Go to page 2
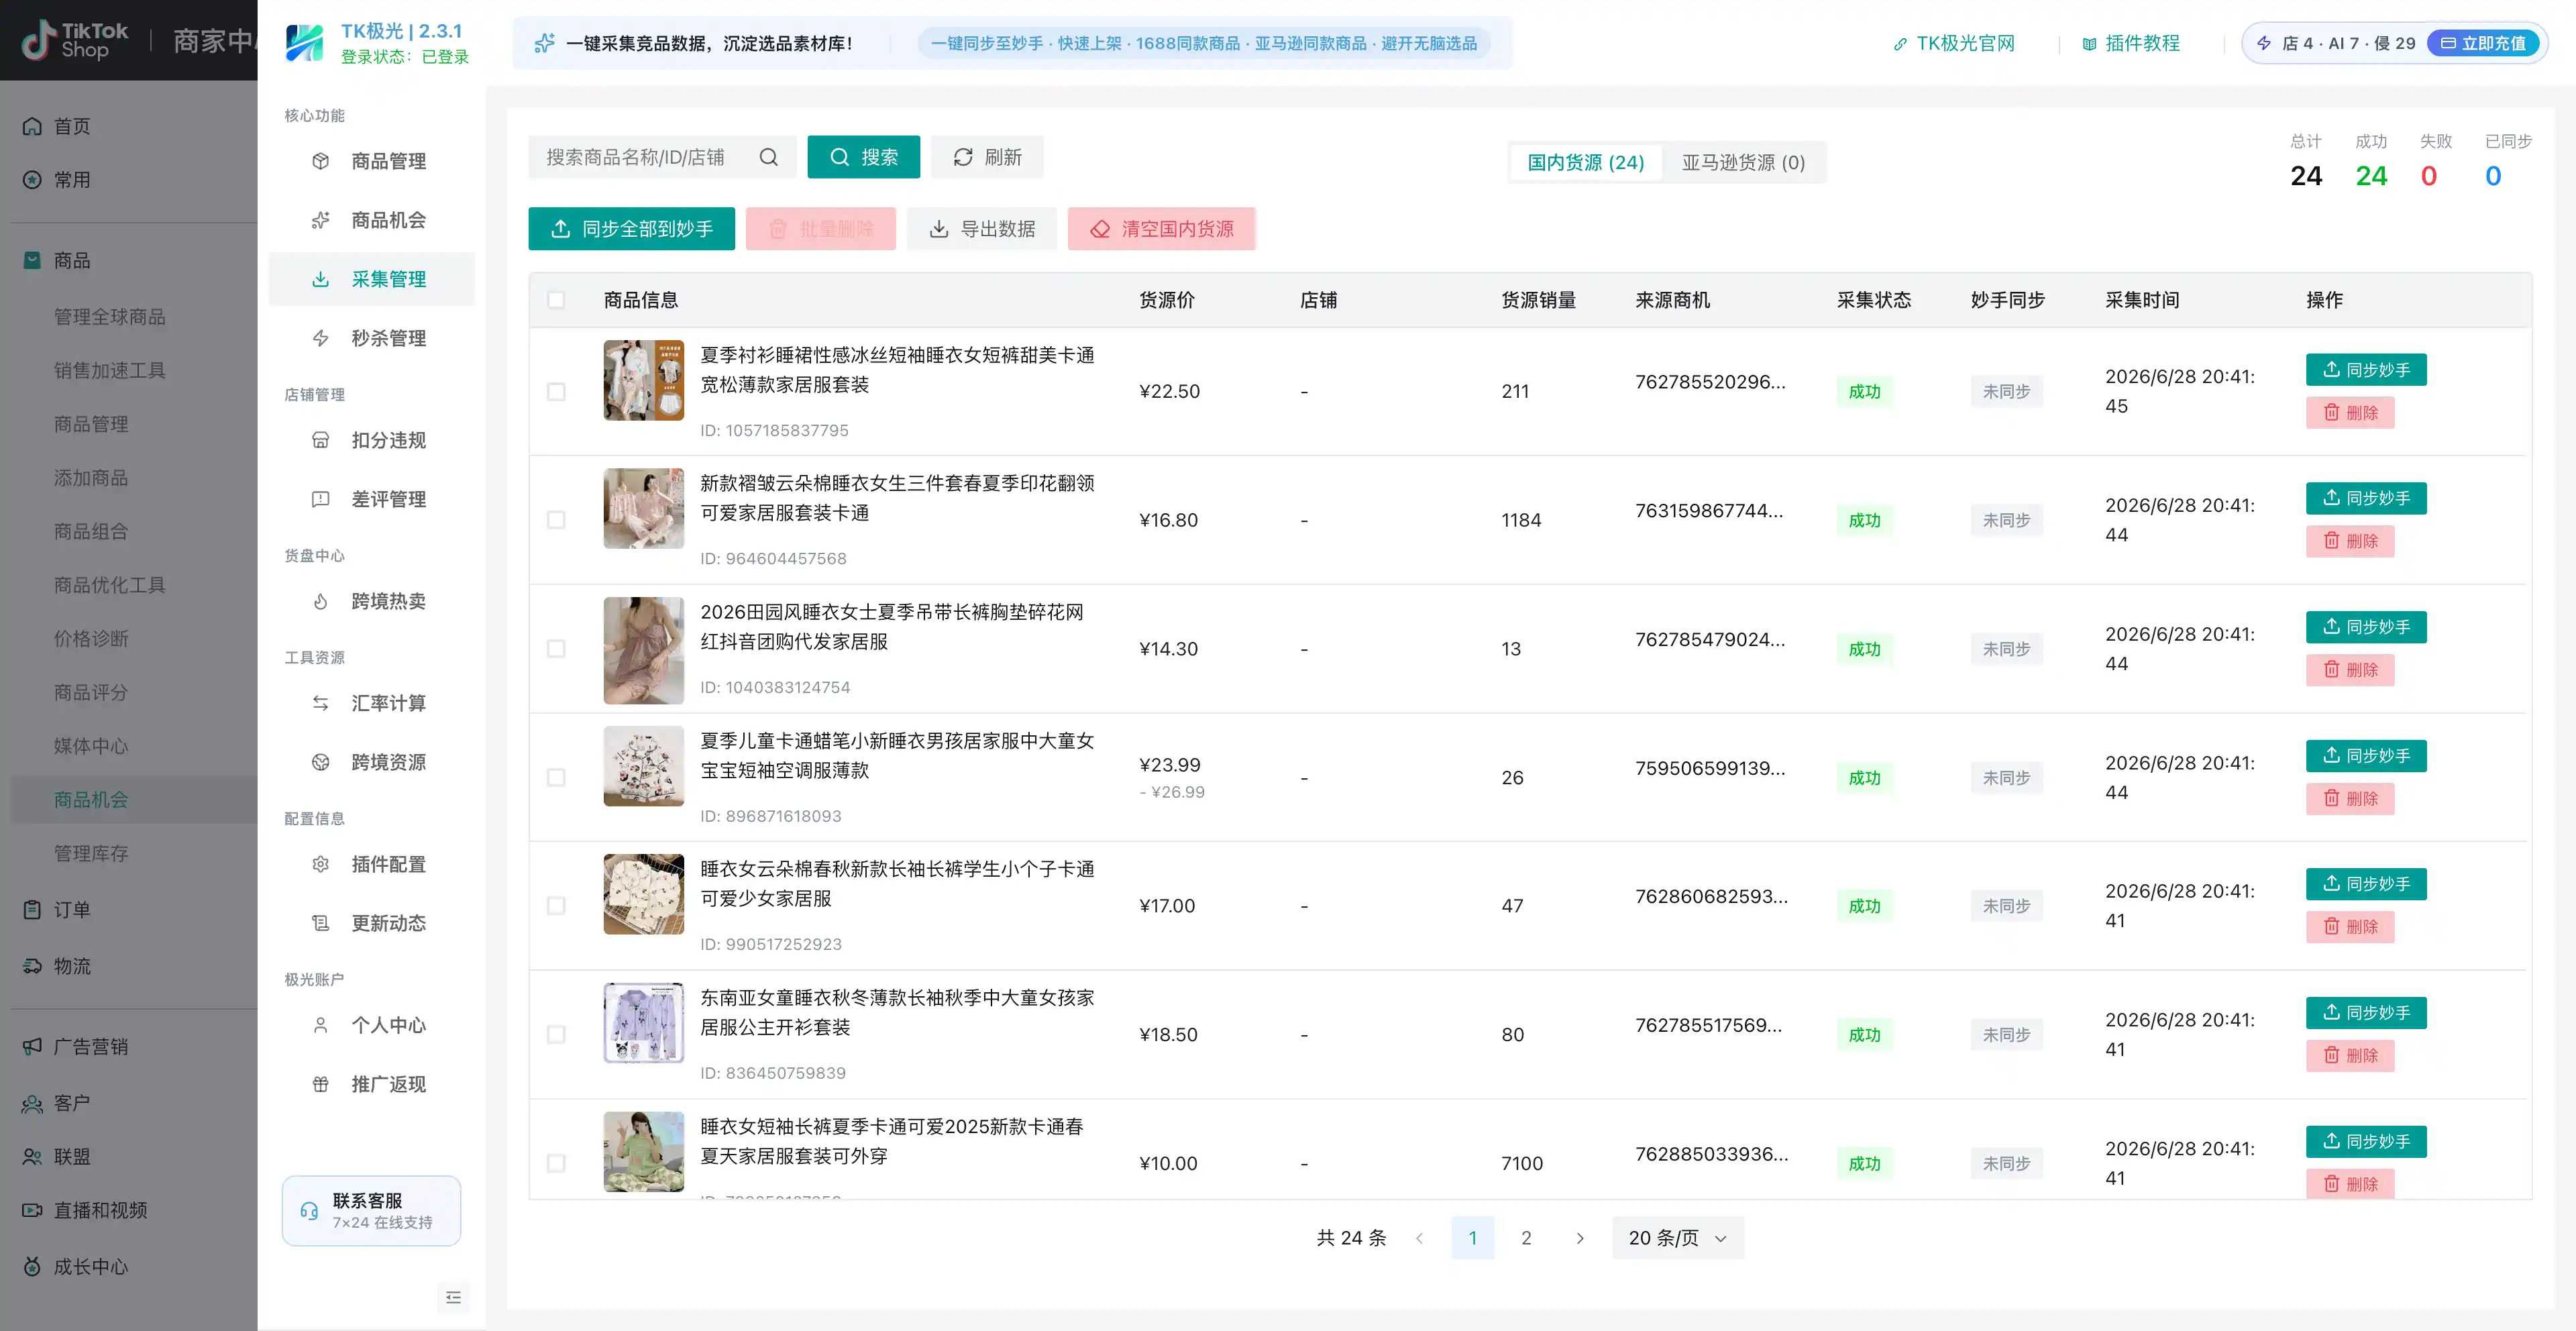The height and width of the screenshot is (1331, 2576). coord(1526,1238)
